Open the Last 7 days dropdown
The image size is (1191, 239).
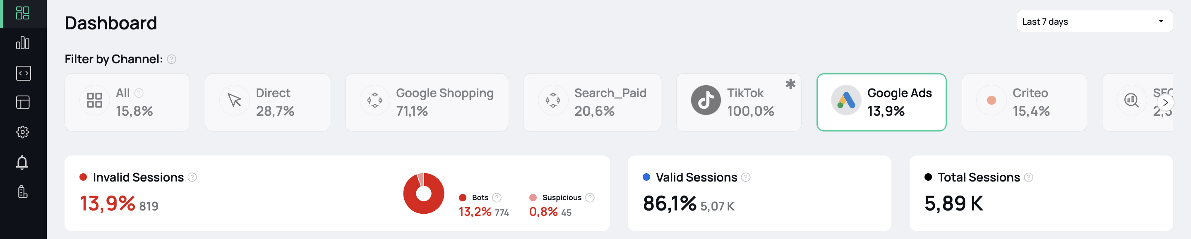1094,22
